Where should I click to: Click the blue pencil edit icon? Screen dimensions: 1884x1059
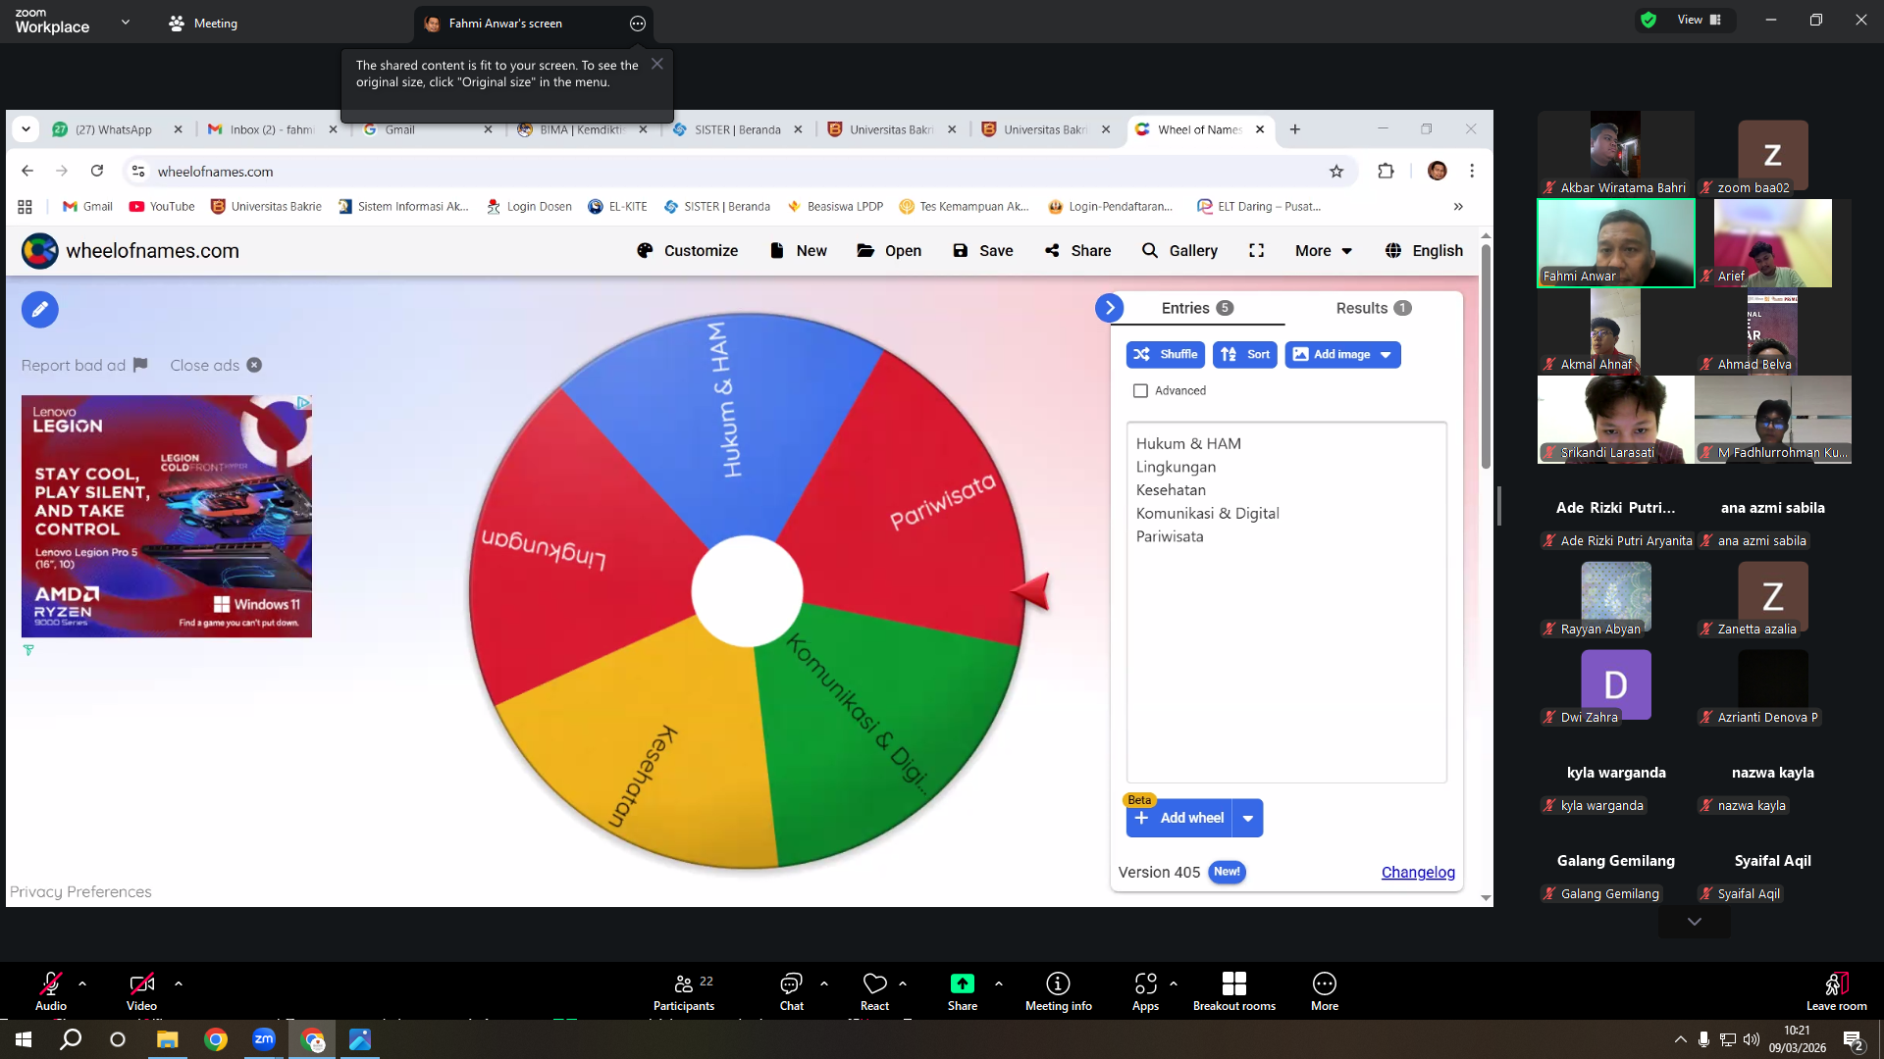39,310
